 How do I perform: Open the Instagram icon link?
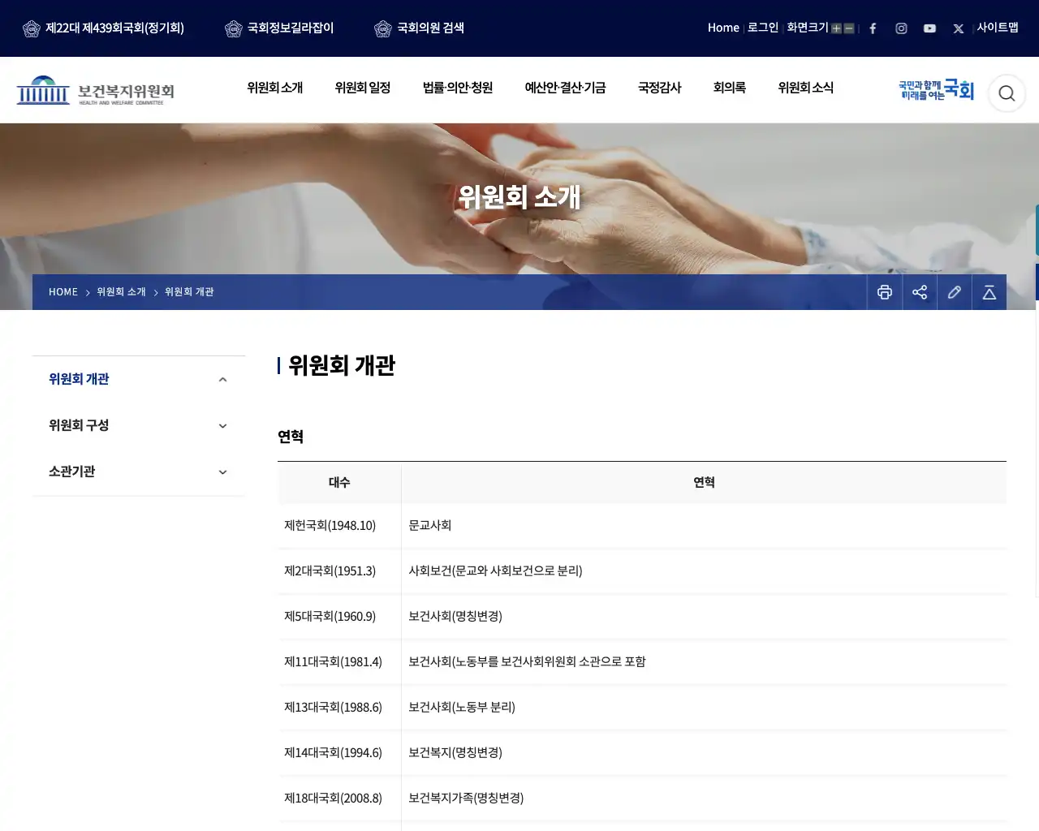pos(901,28)
